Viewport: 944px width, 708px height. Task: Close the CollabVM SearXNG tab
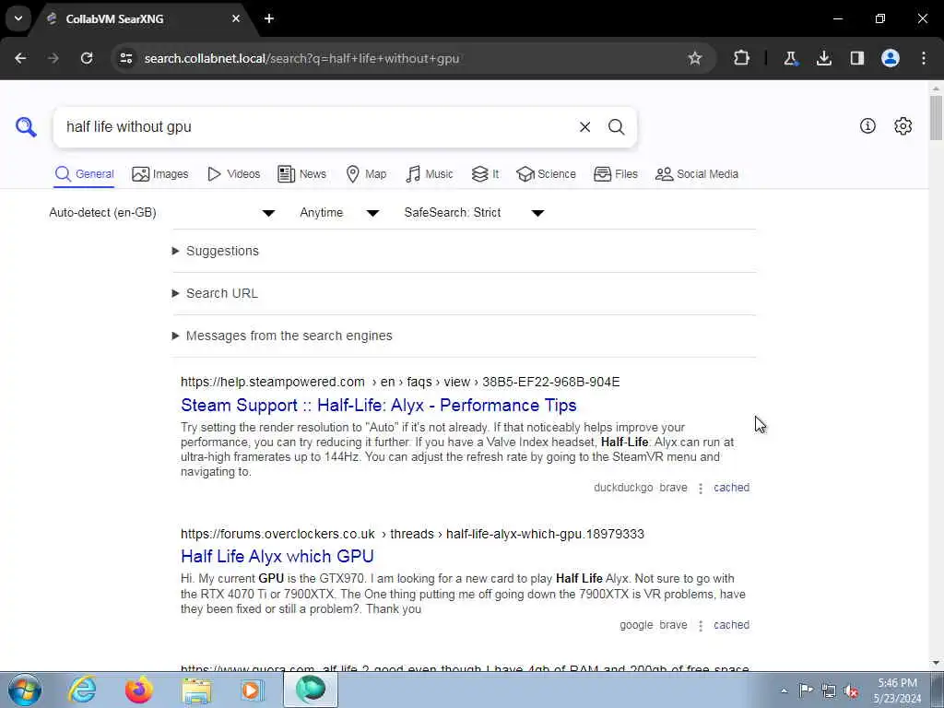point(236,18)
